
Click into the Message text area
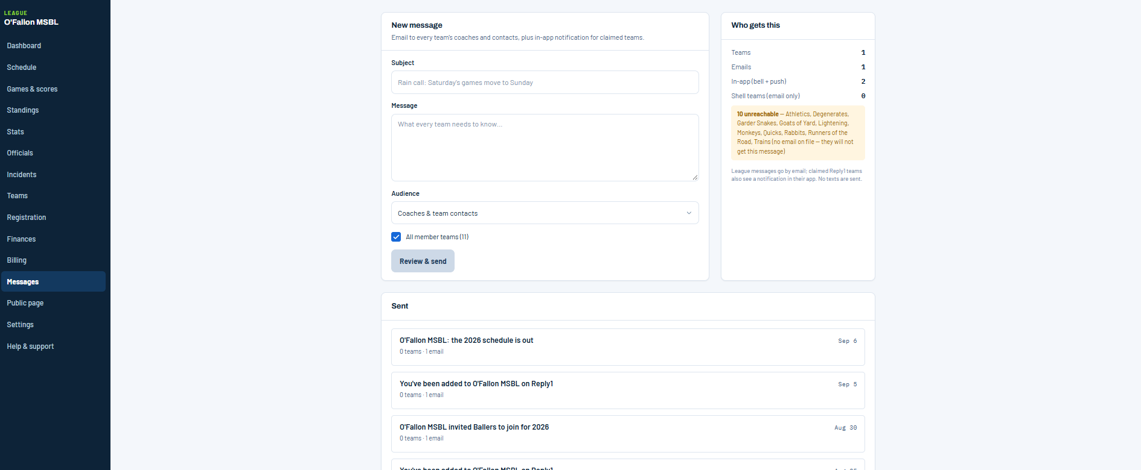545,148
